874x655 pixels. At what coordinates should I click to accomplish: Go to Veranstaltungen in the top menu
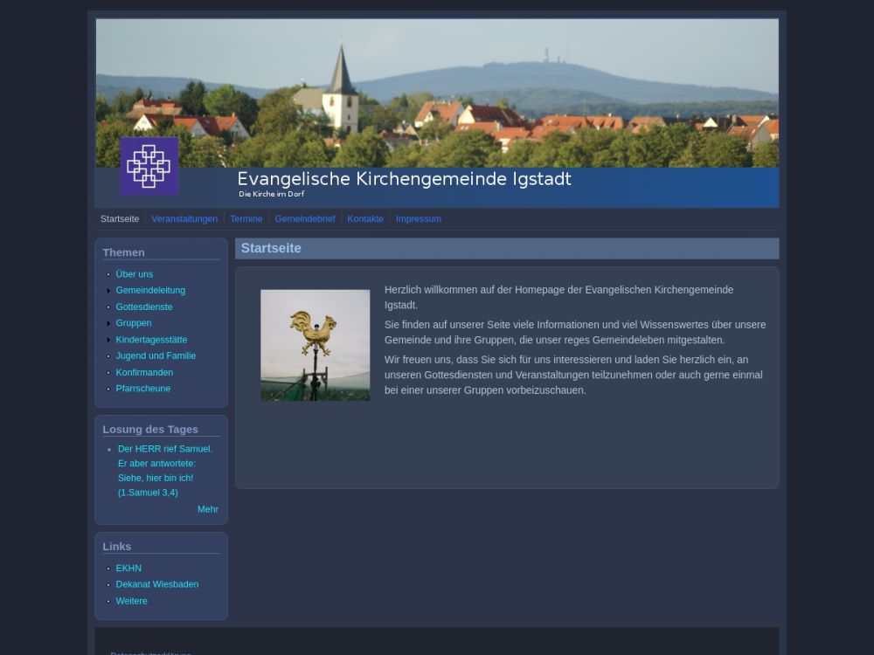click(x=184, y=219)
